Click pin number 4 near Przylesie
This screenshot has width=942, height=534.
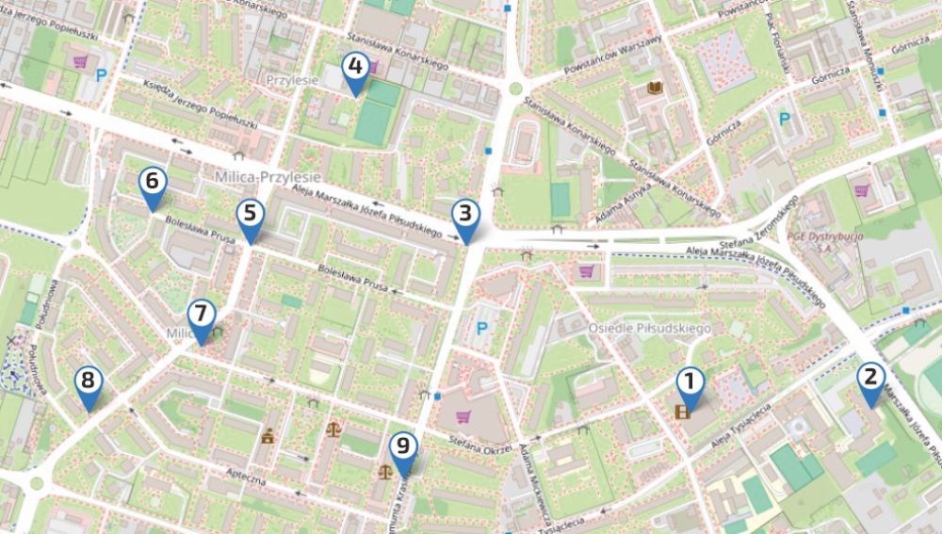coord(354,70)
